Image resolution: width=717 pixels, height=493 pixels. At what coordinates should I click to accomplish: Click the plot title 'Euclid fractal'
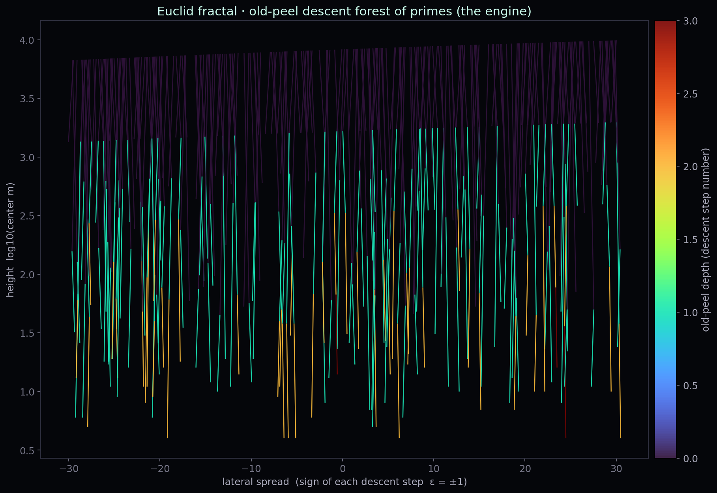pos(197,11)
